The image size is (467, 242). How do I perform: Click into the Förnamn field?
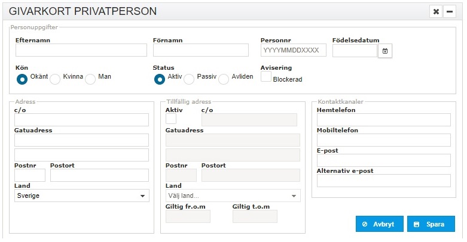click(x=201, y=50)
